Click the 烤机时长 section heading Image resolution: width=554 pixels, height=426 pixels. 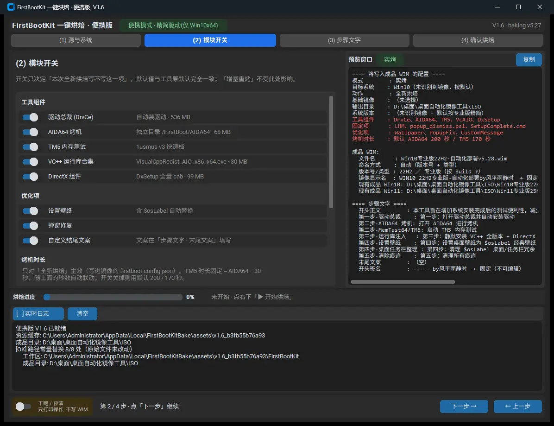(33, 260)
